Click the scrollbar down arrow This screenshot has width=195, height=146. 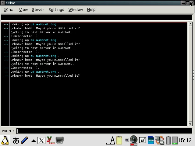pos(190,124)
